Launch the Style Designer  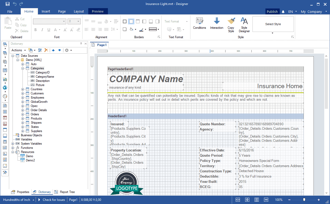244,25
